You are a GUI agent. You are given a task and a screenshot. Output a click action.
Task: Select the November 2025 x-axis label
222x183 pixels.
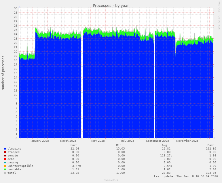tap(187, 141)
